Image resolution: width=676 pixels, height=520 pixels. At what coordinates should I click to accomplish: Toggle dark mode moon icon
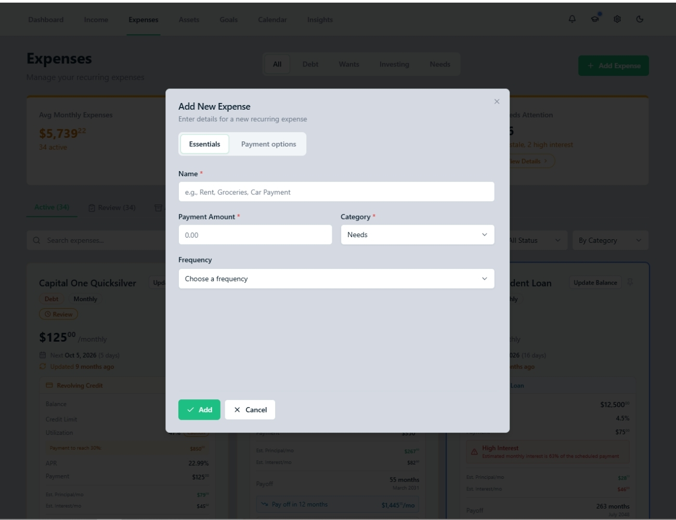pyautogui.click(x=640, y=19)
